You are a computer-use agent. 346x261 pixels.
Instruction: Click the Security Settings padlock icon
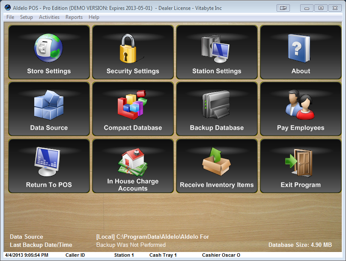click(x=132, y=48)
